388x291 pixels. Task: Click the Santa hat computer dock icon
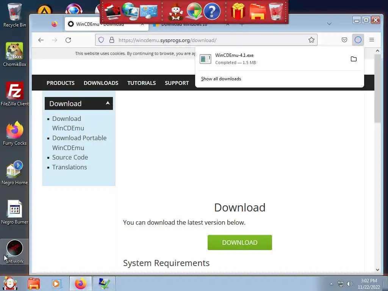pyautogui.click(x=112, y=11)
